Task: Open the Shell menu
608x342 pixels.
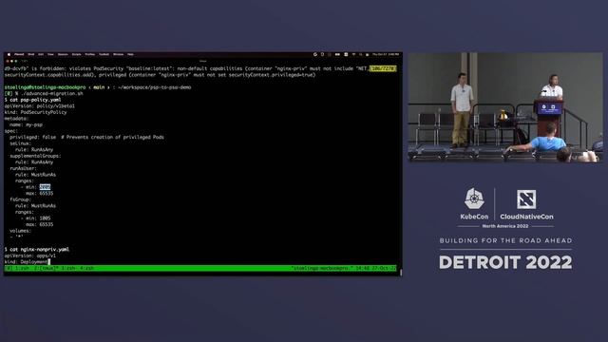Action: click(31, 54)
